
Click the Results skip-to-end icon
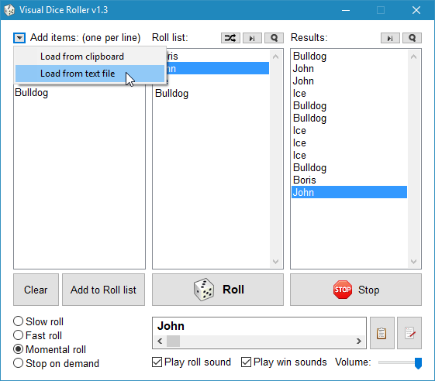coord(390,38)
